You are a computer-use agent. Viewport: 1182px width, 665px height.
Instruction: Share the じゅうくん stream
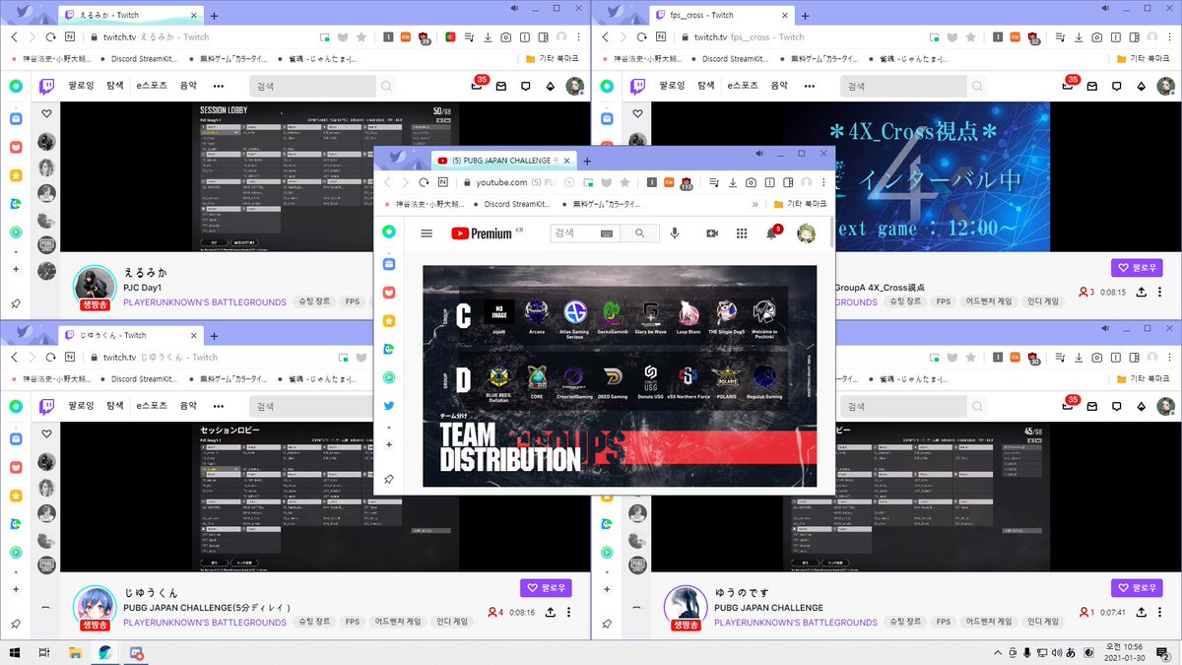[x=550, y=613]
